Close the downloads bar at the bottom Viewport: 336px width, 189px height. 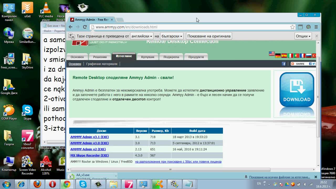pyautogui.click(x=316, y=177)
